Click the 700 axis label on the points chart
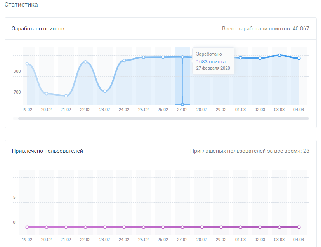 17,92
